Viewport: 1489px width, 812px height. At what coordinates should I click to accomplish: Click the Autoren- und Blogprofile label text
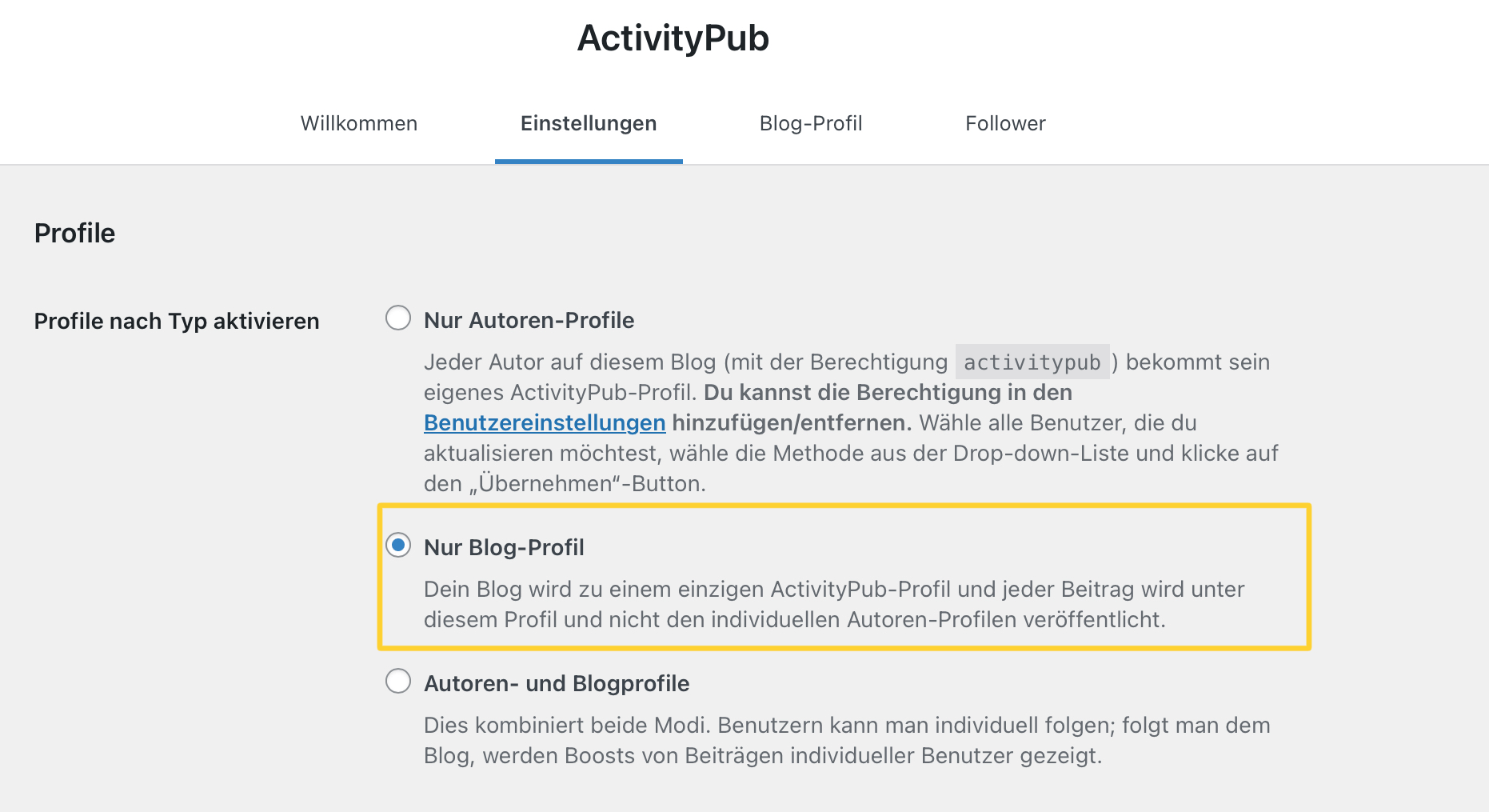(x=557, y=683)
